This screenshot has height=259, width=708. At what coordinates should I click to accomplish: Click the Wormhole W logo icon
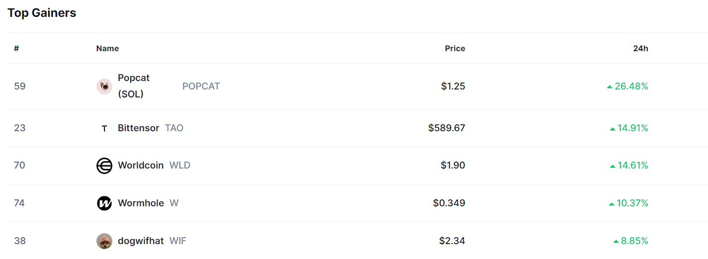[104, 203]
